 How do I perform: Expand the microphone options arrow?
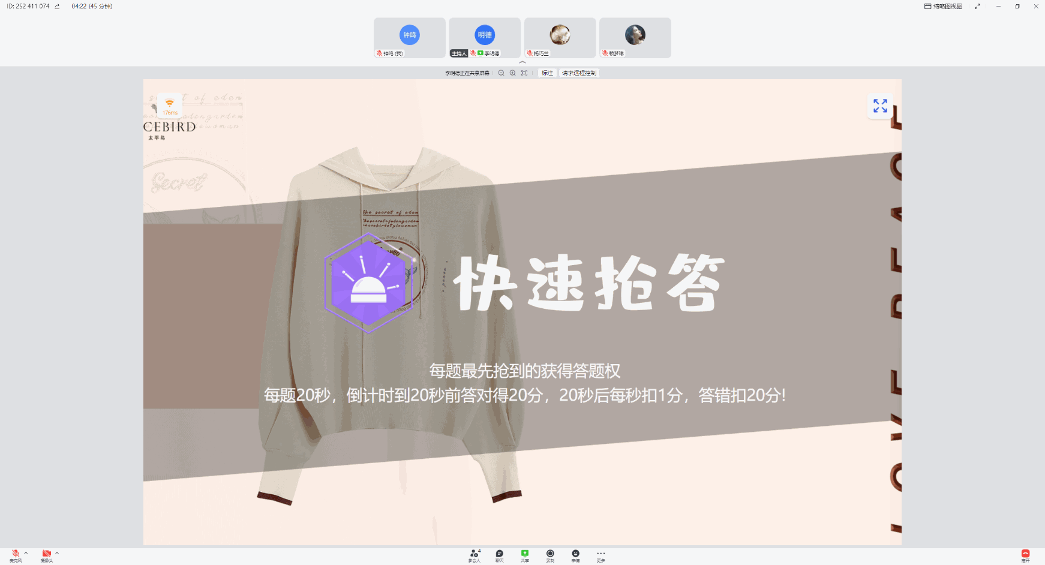click(x=26, y=553)
